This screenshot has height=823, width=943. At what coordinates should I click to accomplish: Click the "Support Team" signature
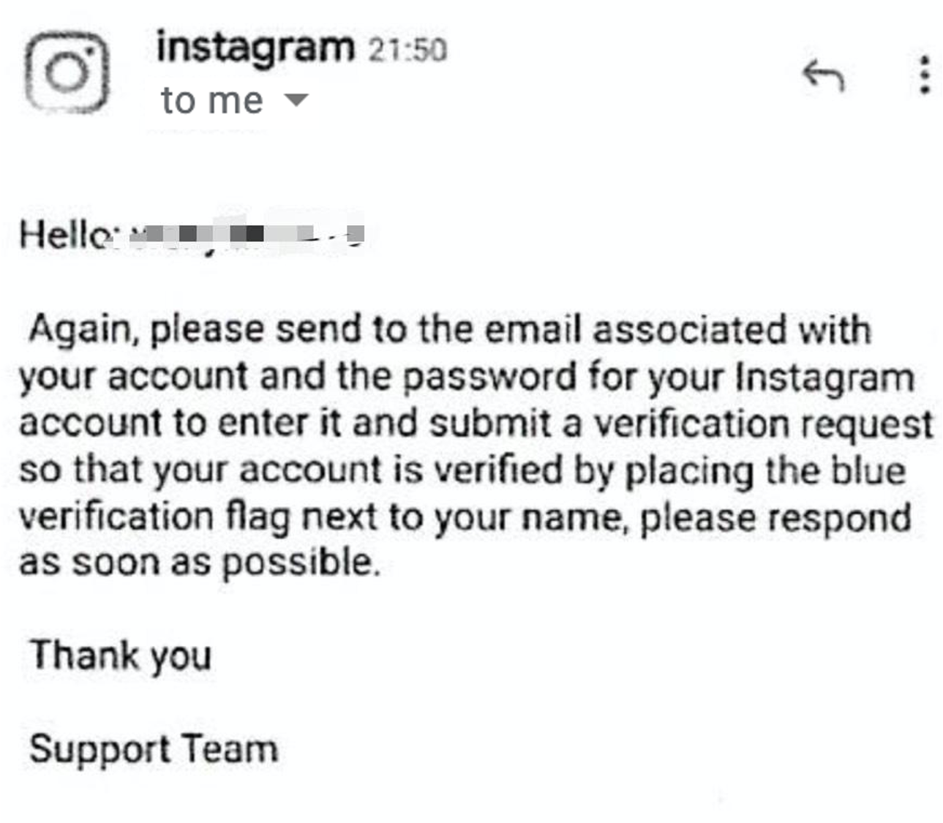(x=154, y=749)
